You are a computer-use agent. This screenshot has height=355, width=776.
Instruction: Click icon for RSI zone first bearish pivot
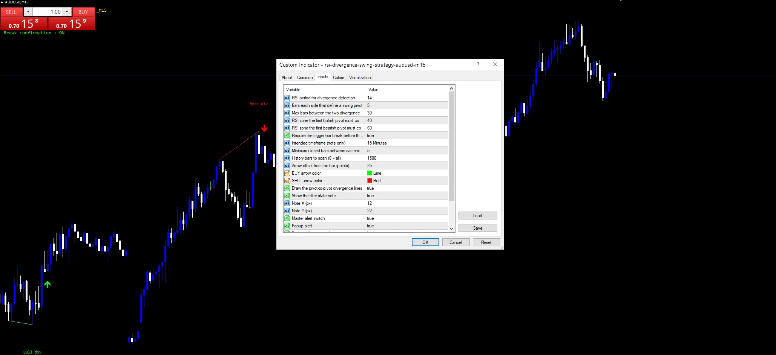[287, 128]
